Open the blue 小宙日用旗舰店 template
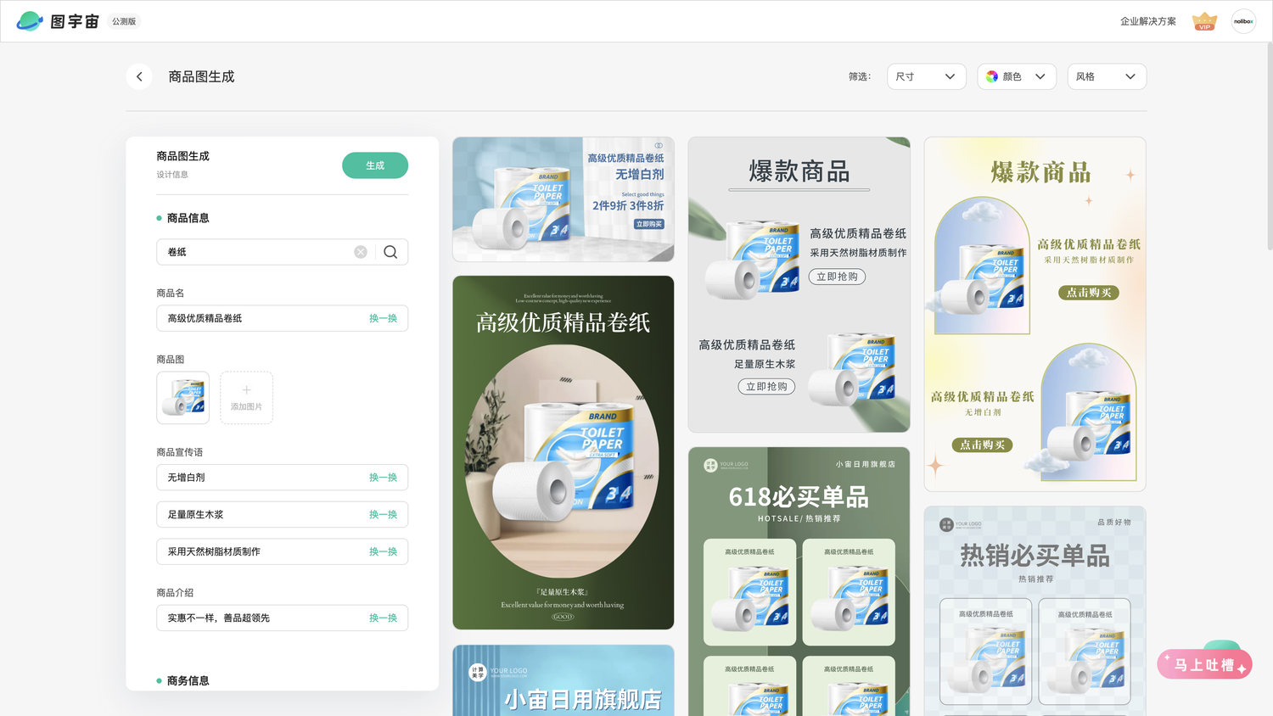This screenshot has width=1273, height=716. (564, 680)
